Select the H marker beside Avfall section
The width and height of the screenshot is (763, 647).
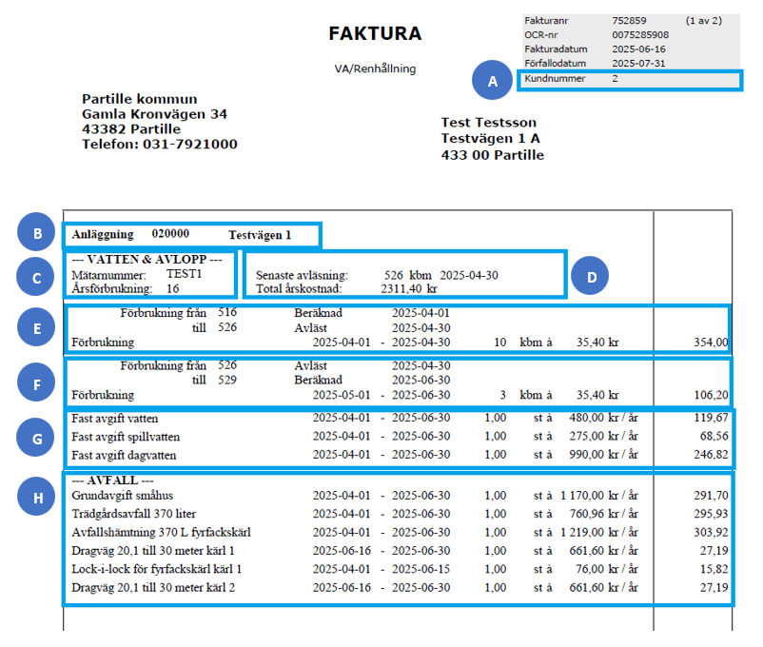[x=38, y=496]
